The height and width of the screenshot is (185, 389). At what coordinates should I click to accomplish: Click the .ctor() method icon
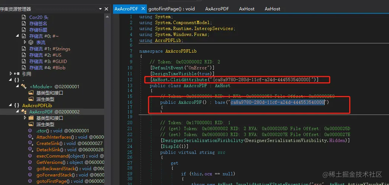[x=30, y=131]
